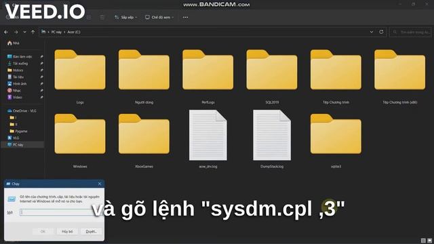Image resolution: width=434 pixels, height=244 pixels.
Task: Select the XboxGames folder
Action: pyautogui.click(x=144, y=141)
